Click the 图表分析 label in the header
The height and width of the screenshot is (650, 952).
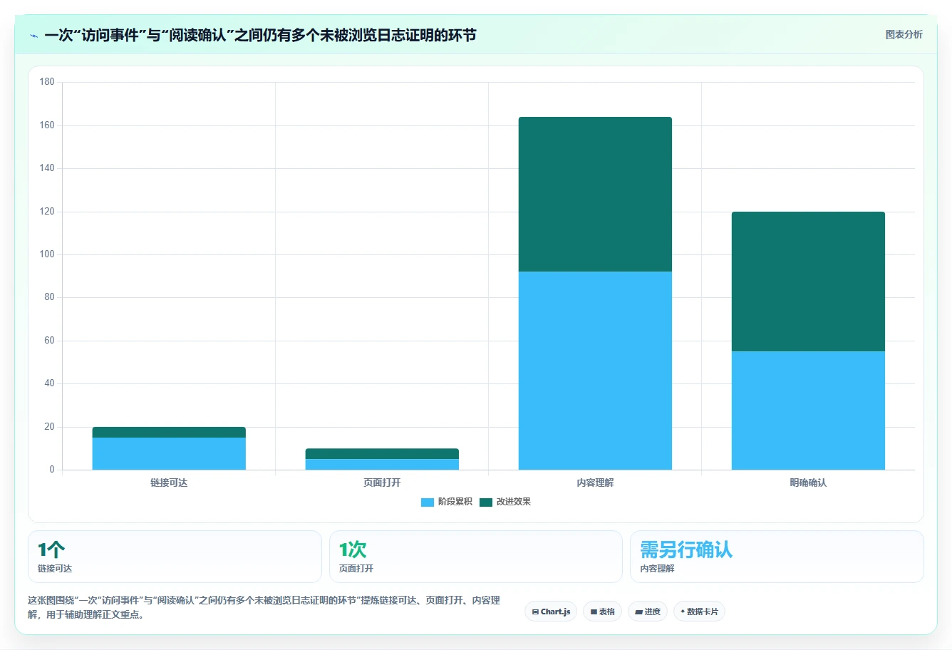tap(904, 34)
